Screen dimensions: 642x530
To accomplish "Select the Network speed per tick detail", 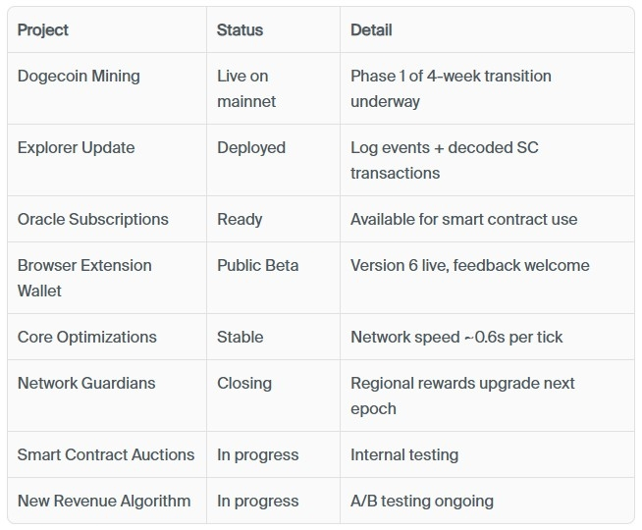I will click(x=456, y=337).
